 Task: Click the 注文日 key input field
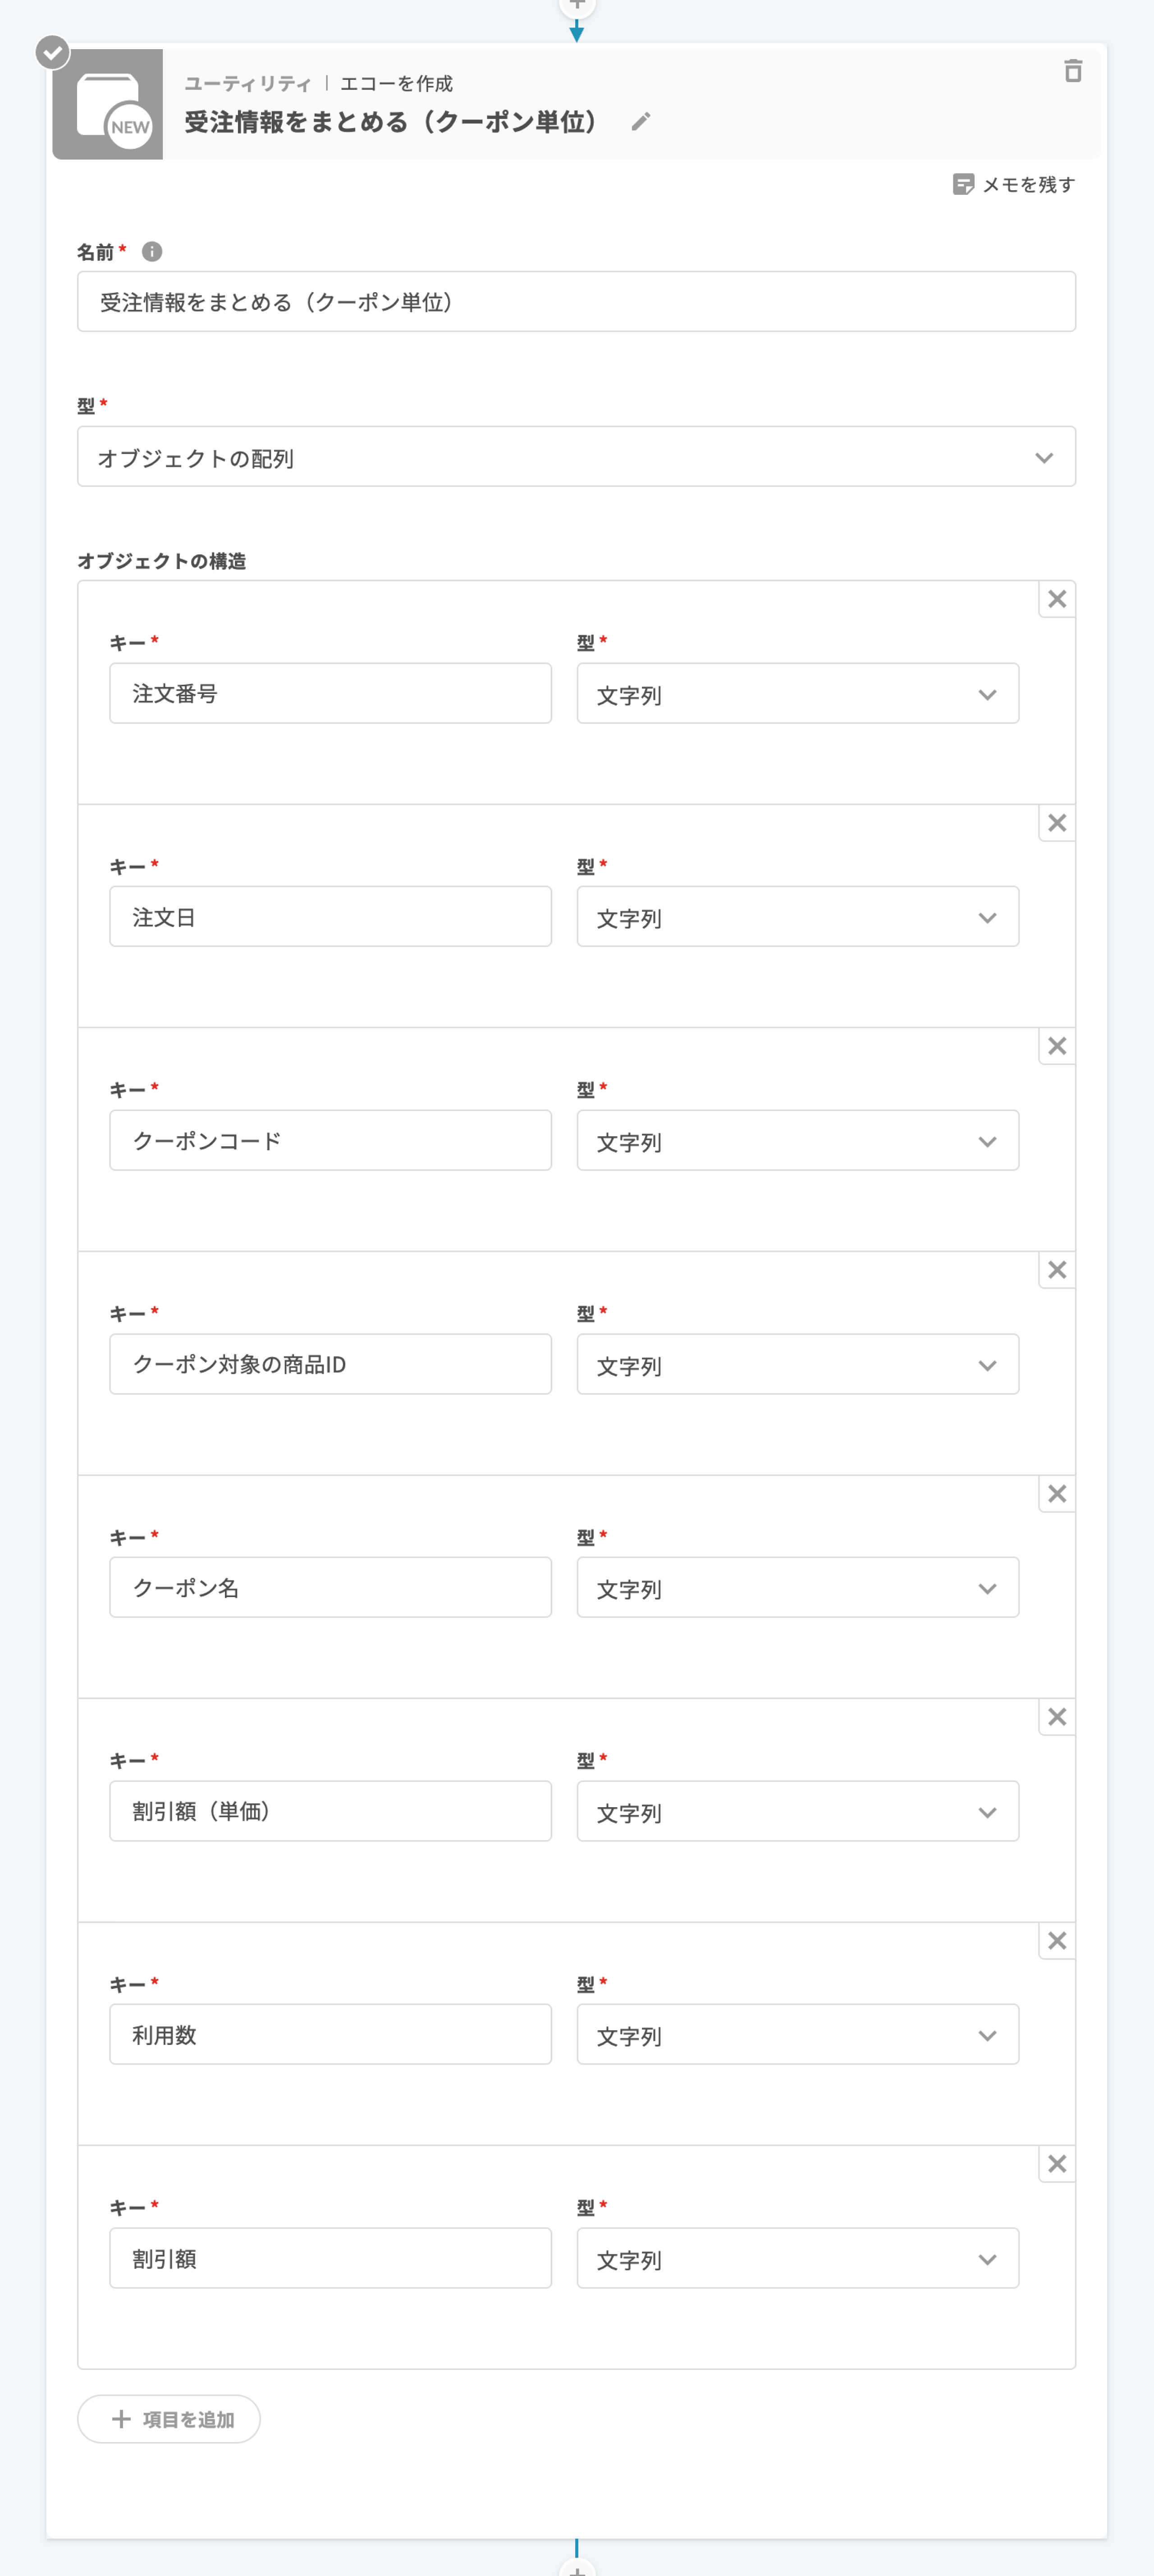tap(330, 917)
